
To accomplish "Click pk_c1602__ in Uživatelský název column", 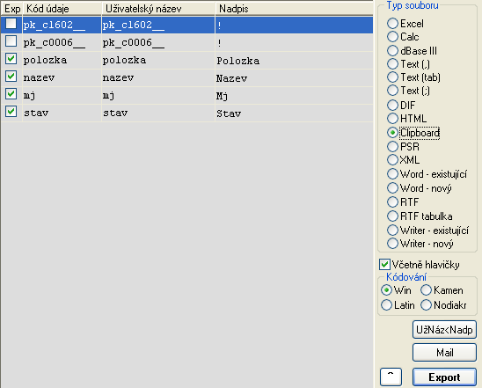I will [158, 25].
